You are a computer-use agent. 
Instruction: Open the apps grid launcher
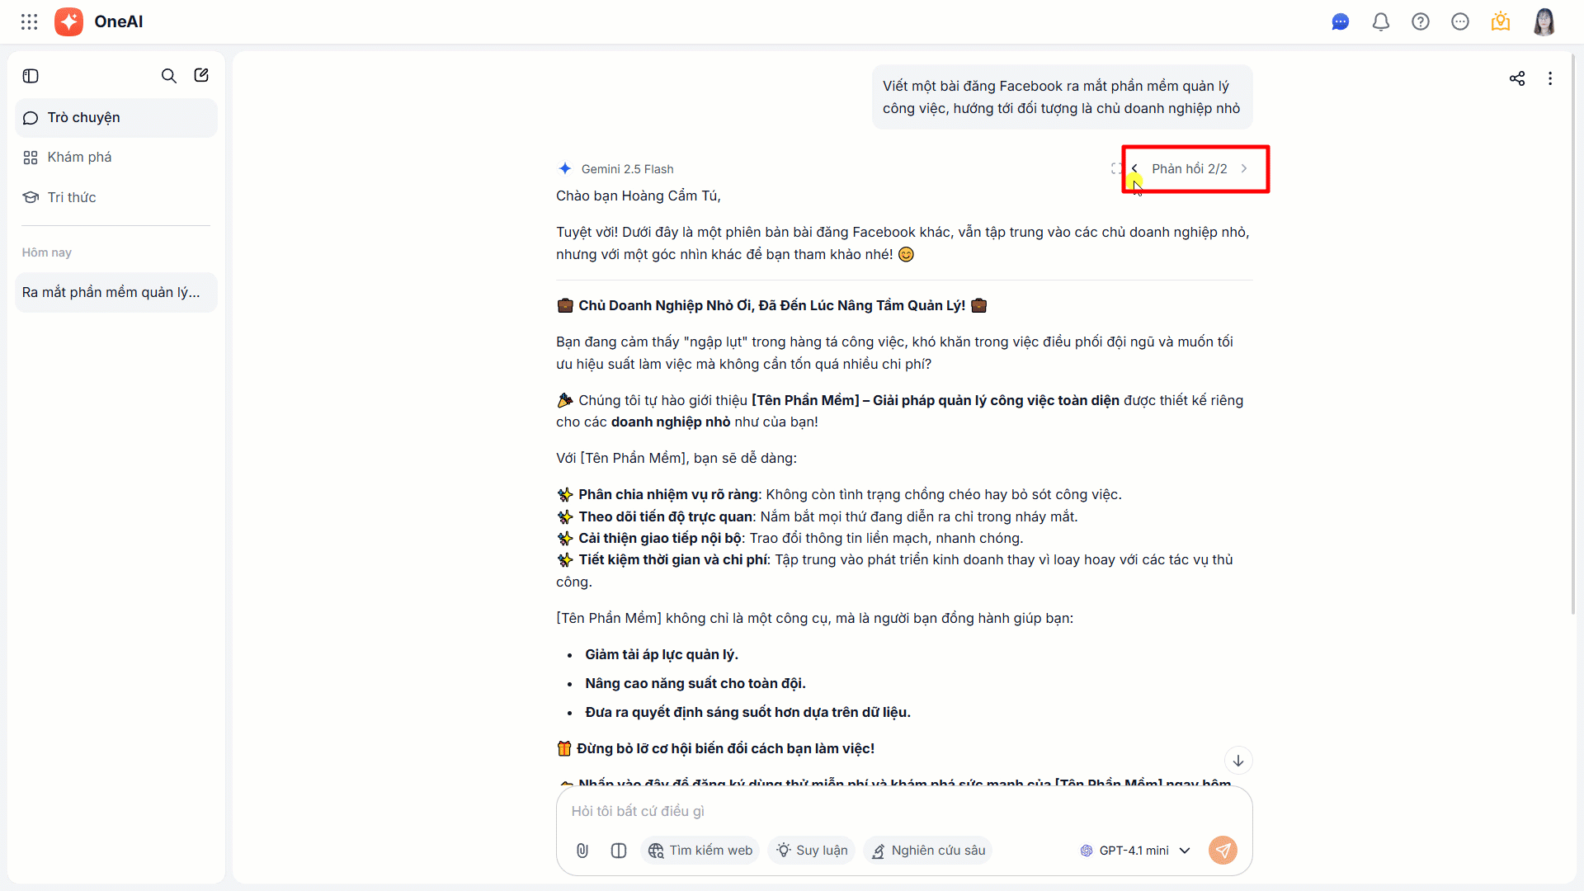tap(30, 22)
